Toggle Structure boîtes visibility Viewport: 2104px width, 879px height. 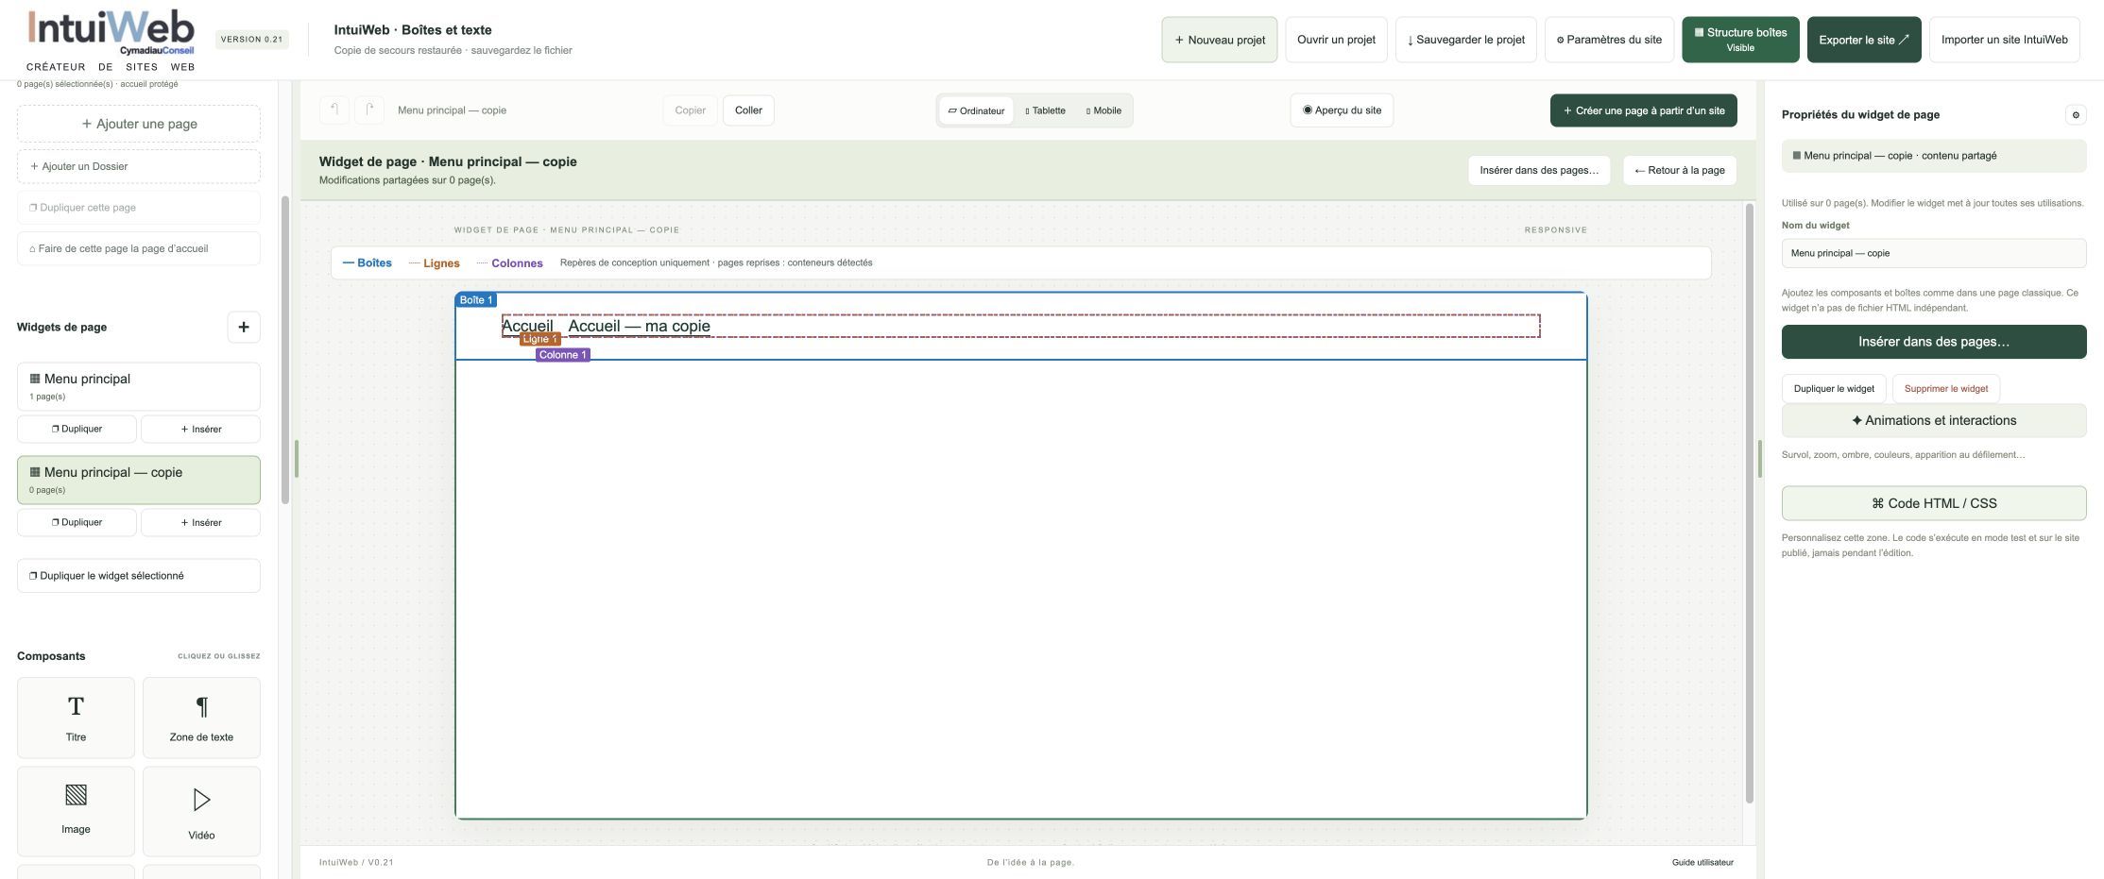click(1740, 40)
